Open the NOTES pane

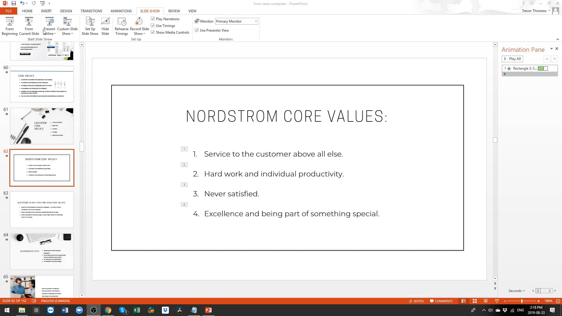click(x=417, y=301)
